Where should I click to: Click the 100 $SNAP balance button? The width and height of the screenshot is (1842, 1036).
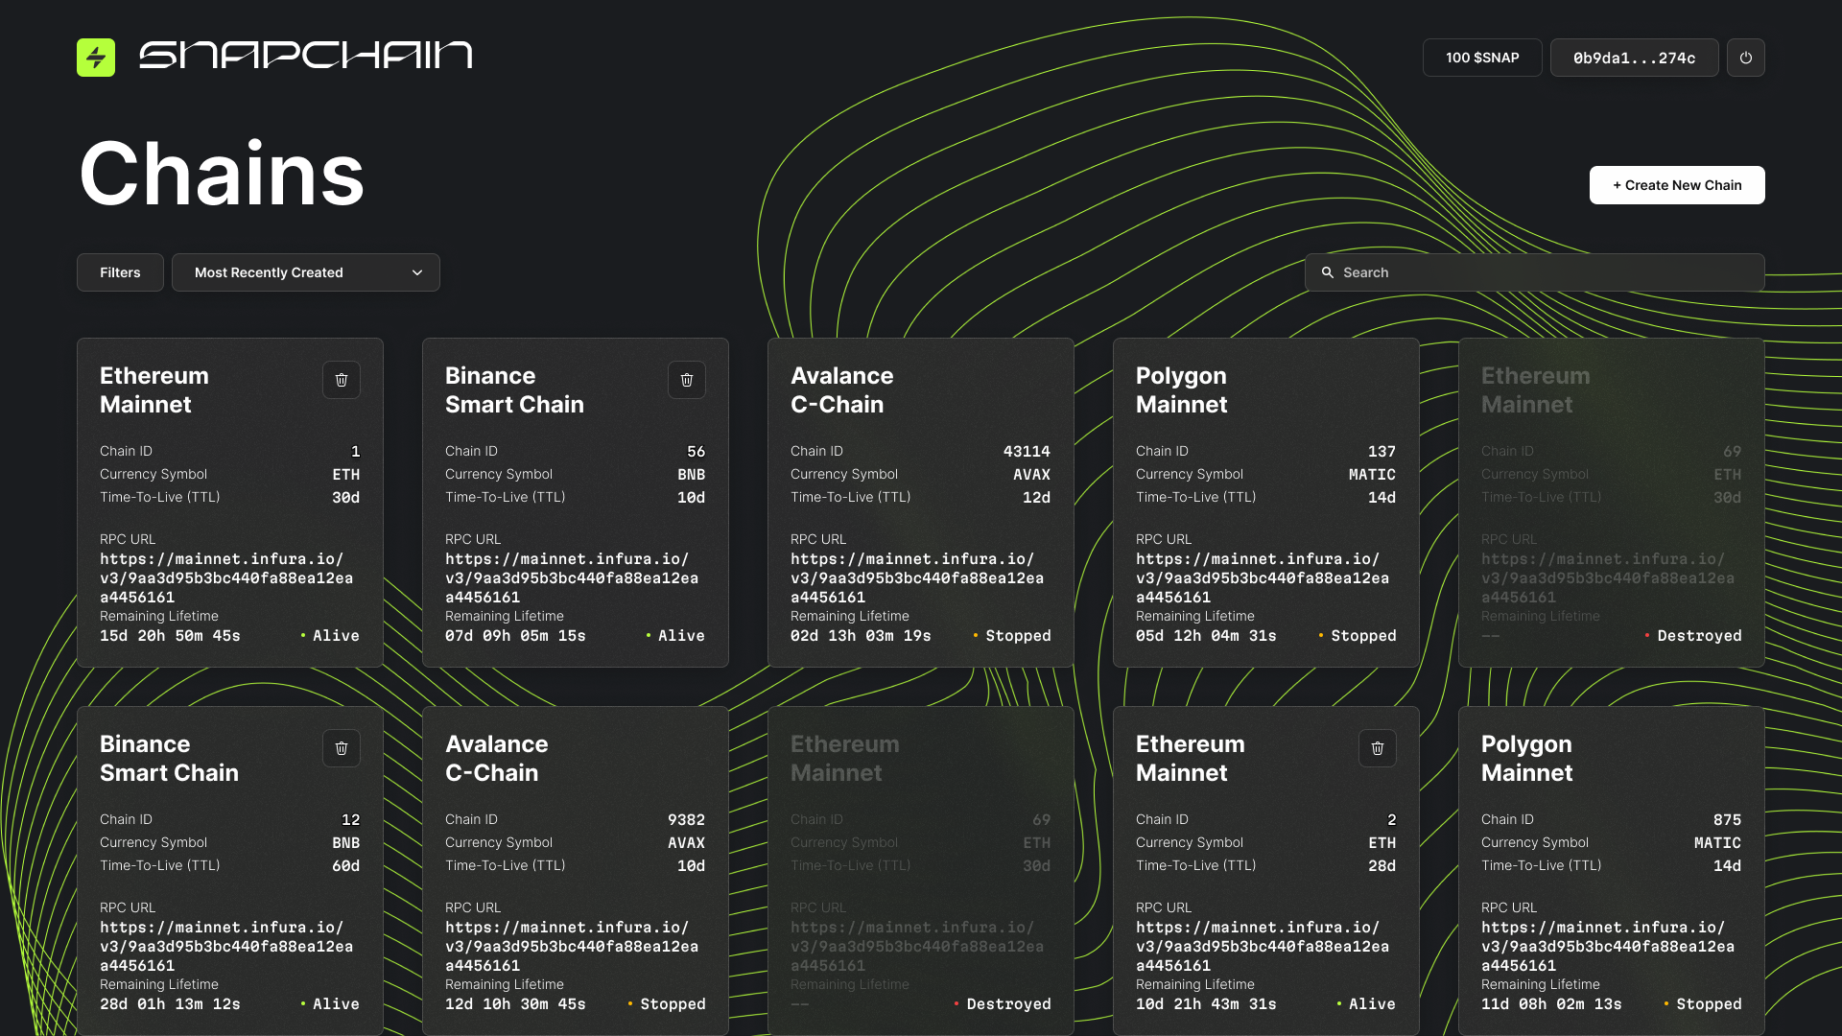[x=1482, y=58]
